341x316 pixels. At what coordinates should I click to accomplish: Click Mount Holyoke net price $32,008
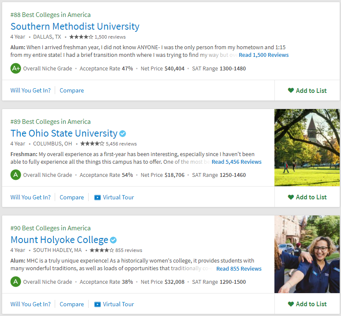(x=174, y=282)
